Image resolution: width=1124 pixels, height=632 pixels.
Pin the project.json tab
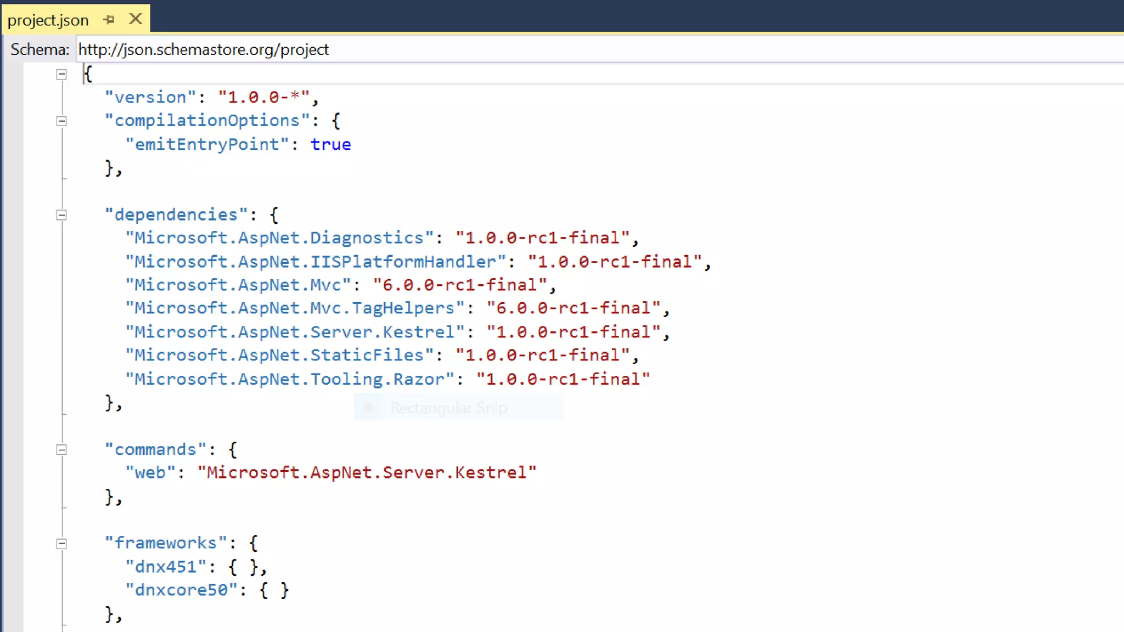109,20
